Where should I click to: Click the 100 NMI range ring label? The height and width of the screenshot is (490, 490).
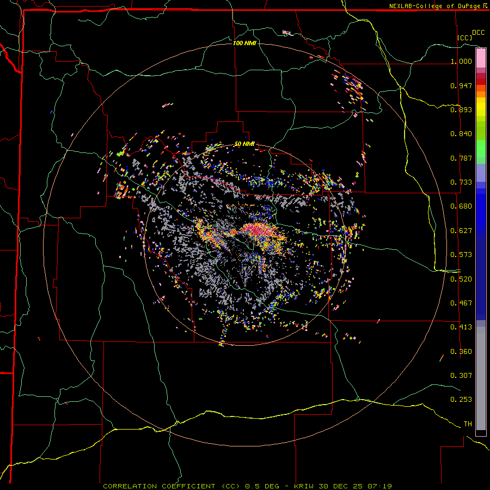point(244,43)
